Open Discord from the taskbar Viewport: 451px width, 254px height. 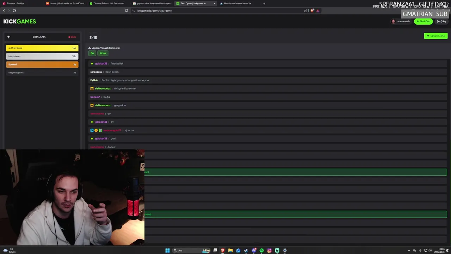click(x=254, y=250)
